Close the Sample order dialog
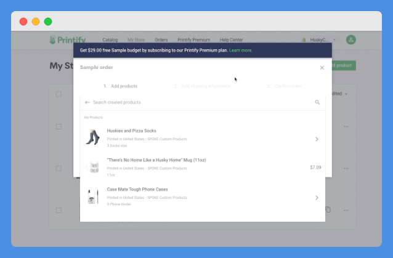Viewport: 393px width, 258px height. [322, 68]
